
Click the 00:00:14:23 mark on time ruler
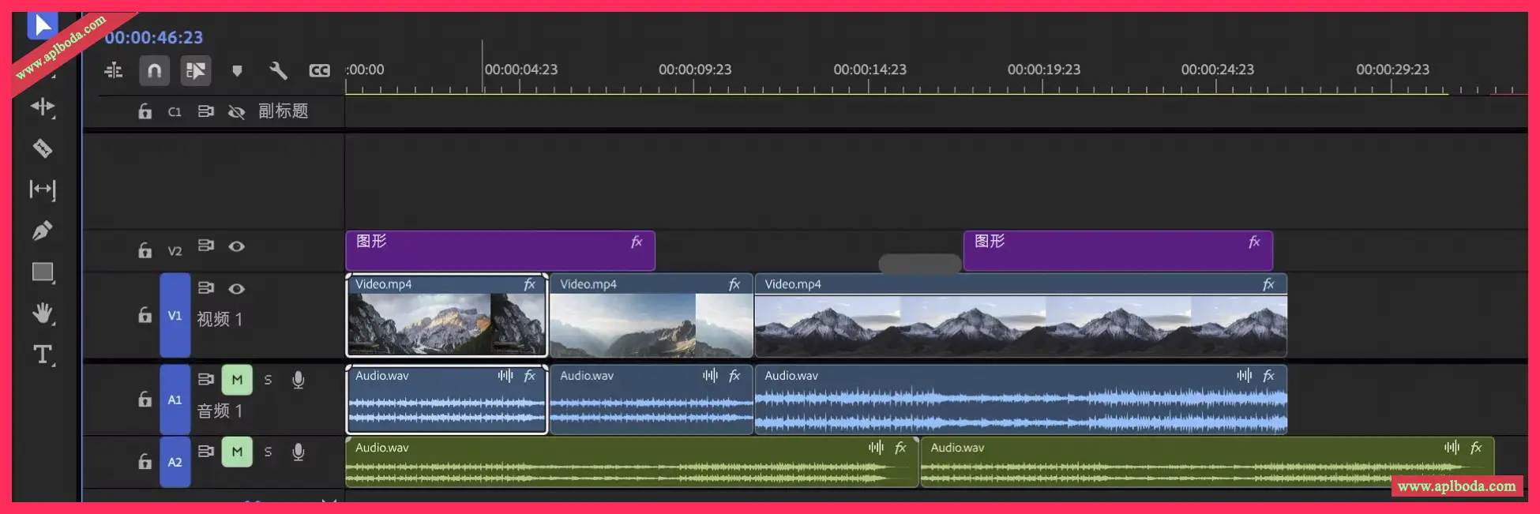[869, 71]
